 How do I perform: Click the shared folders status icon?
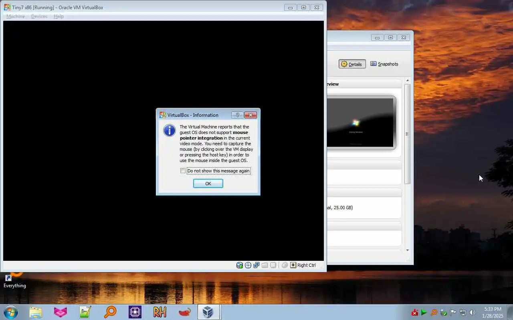tap(265, 265)
